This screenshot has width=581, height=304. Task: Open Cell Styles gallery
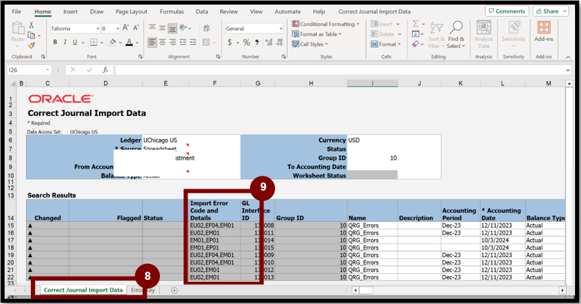[310, 44]
